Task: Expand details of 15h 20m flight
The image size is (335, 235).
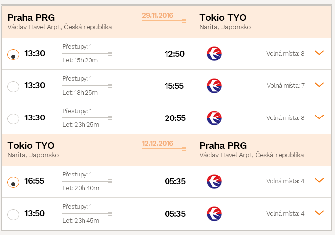Action: pos(319,53)
